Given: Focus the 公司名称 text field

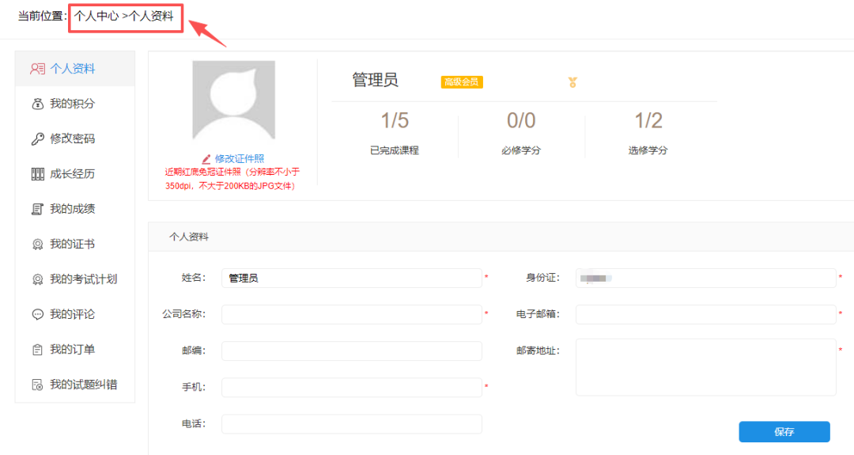Looking at the screenshot, I should pyautogui.click(x=351, y=314).
